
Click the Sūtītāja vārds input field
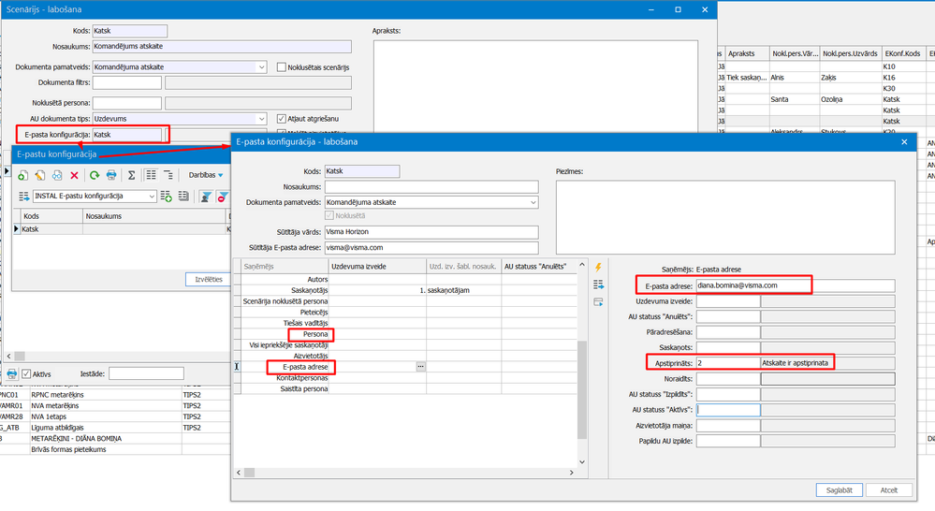click(431, 232)
